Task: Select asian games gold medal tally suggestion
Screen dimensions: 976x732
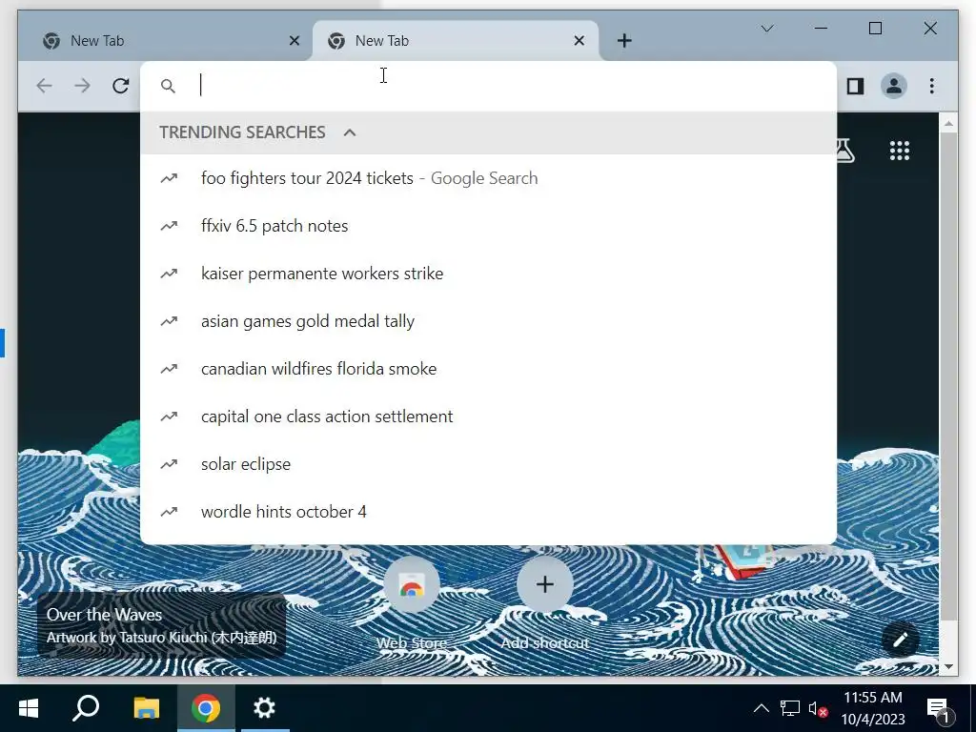Action: pyautogui.click(x=488, y=321)
